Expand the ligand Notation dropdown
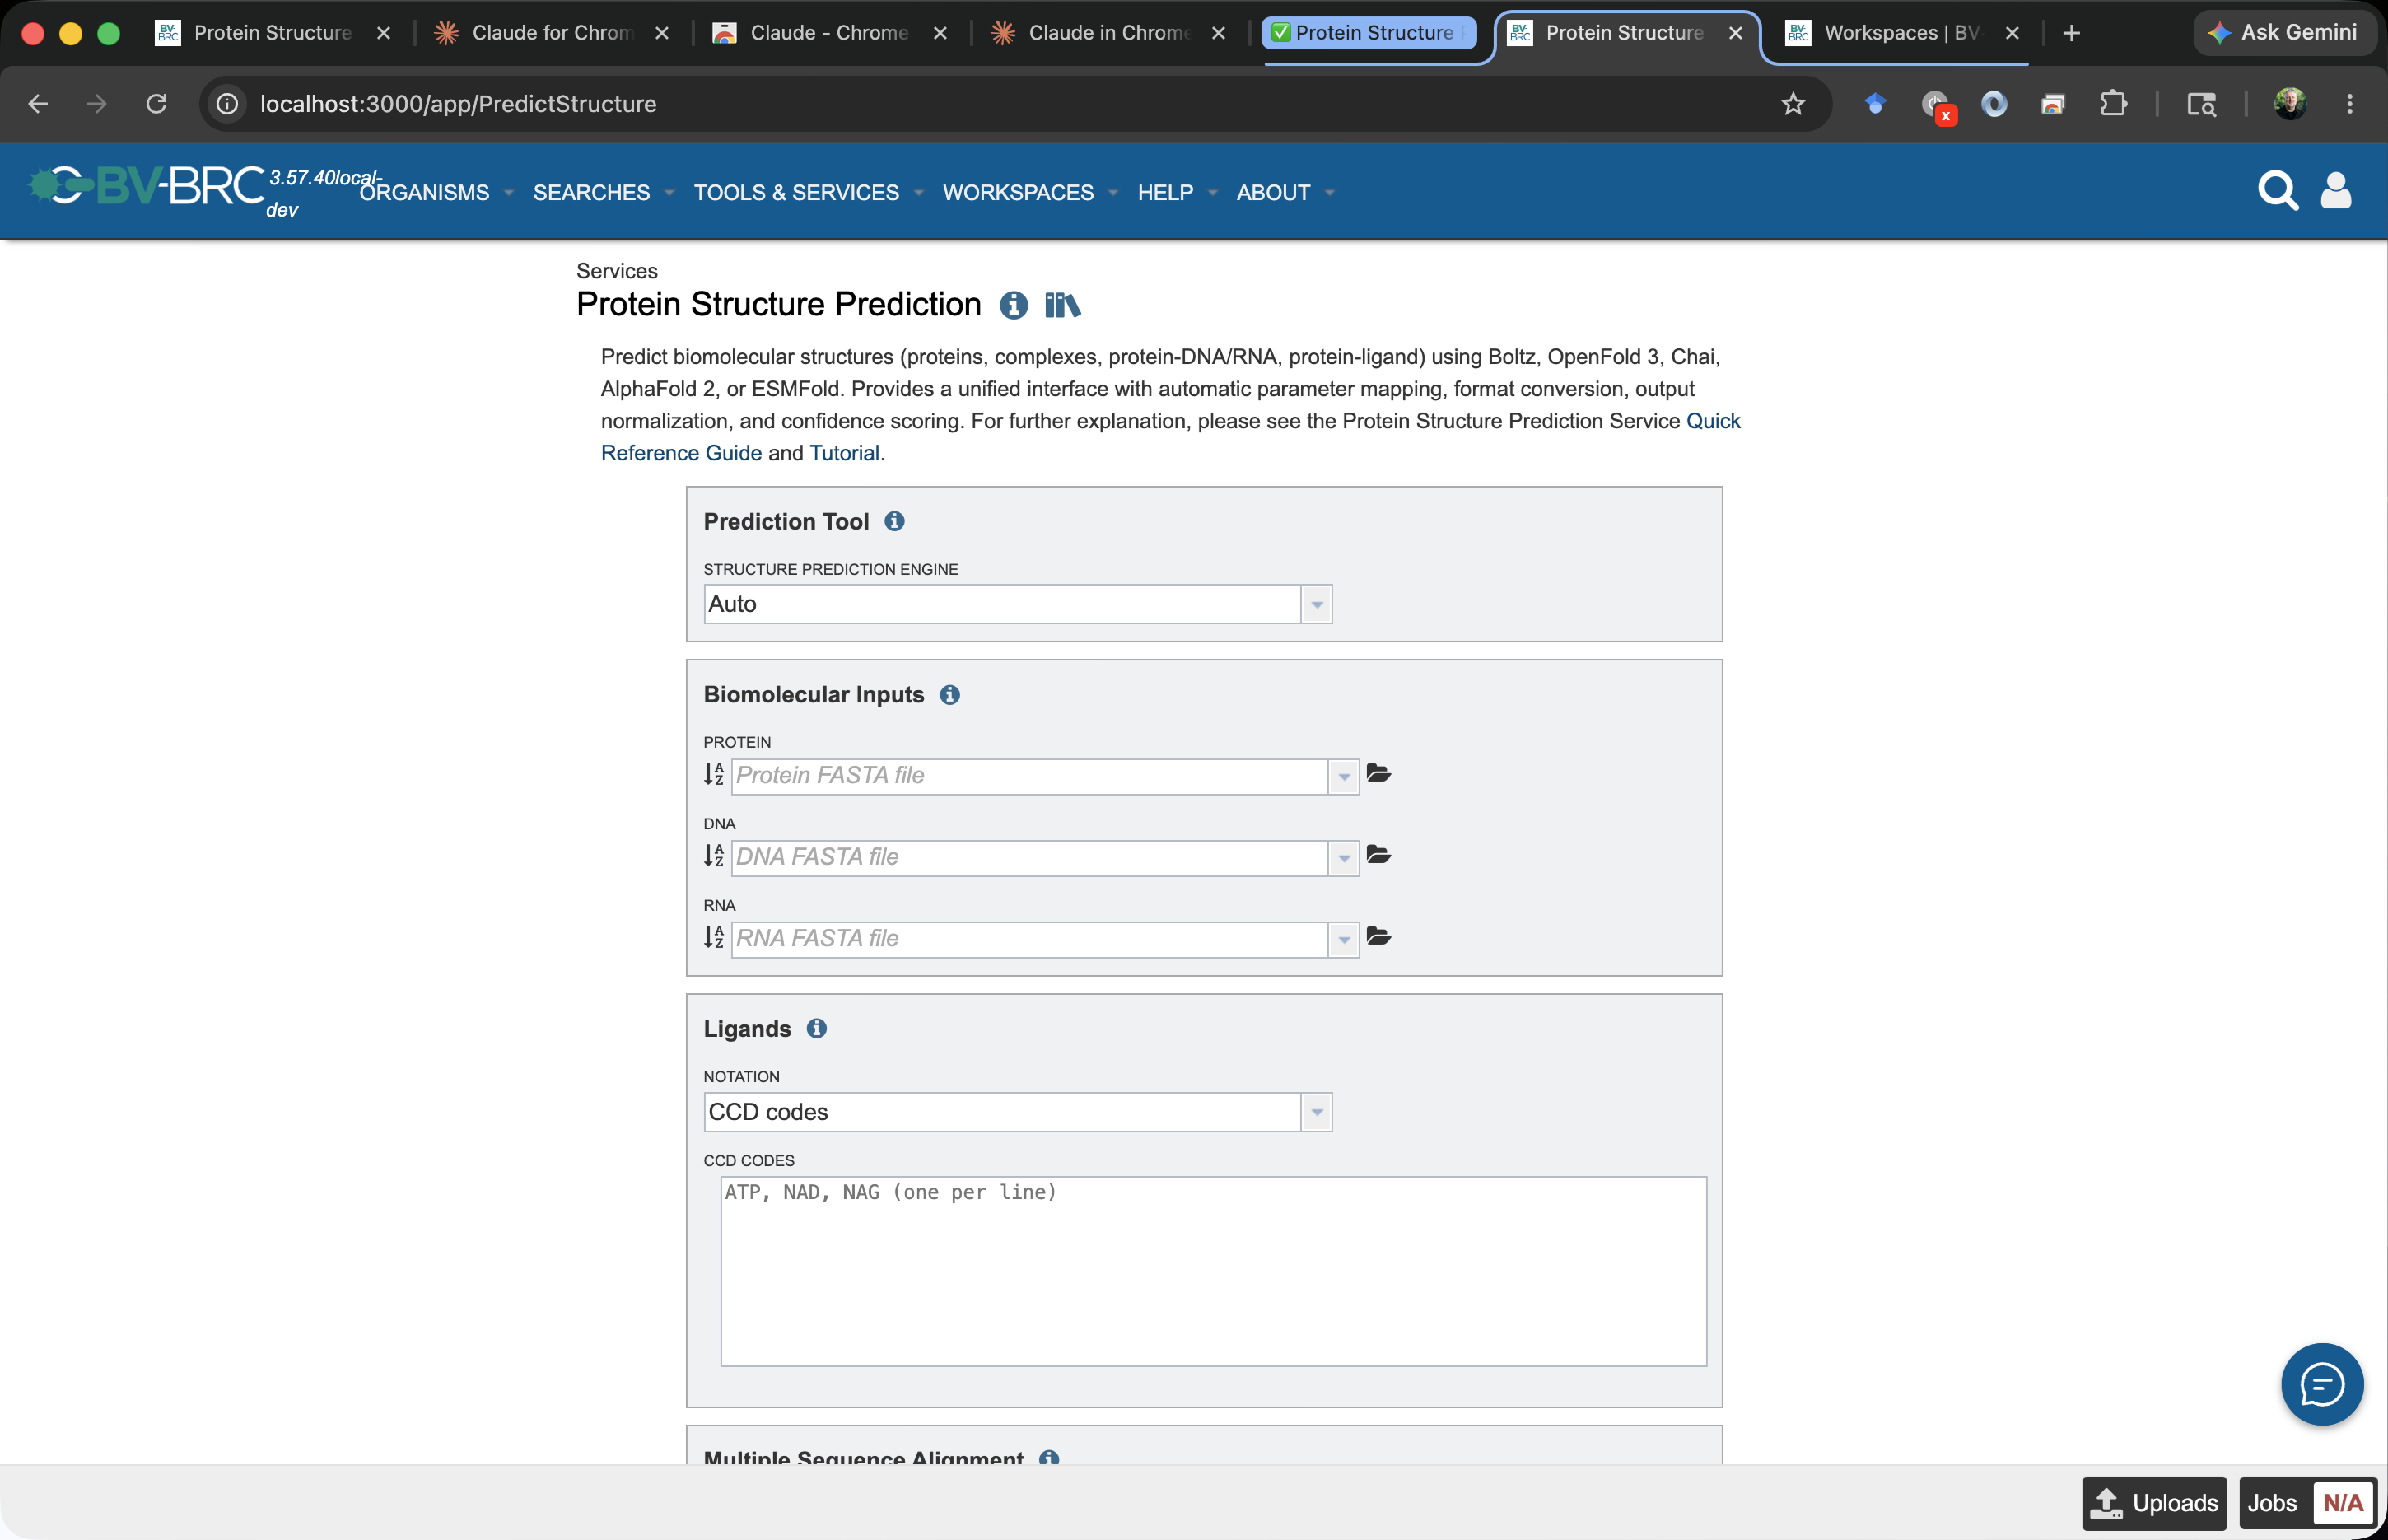The image size is (2388, 1540). pos(1317,1112)
